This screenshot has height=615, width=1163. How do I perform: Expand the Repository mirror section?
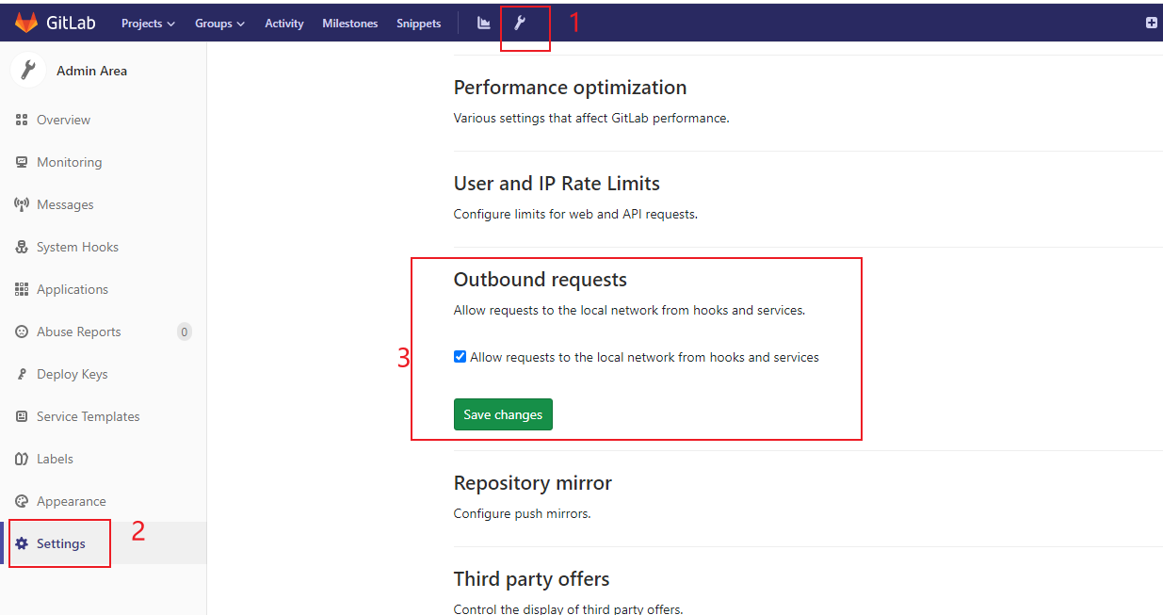[x=532, y=483]
